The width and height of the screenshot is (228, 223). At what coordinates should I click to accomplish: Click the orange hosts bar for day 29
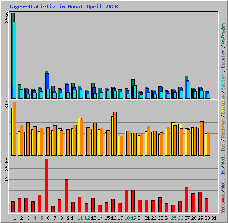pyautogui.click(x=202, y=138)
